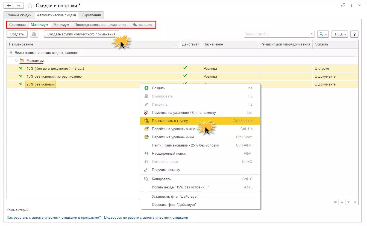Click pencil icon next to Изменить

coord(146,104)
